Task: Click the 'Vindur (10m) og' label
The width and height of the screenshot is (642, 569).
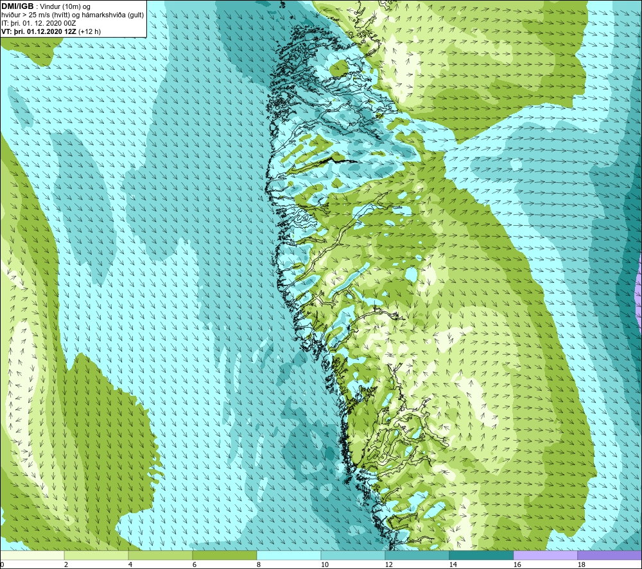Action: [x=65, y=6]
